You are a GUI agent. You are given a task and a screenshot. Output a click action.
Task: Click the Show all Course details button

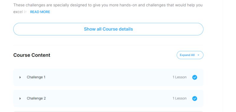click(108, 29)
